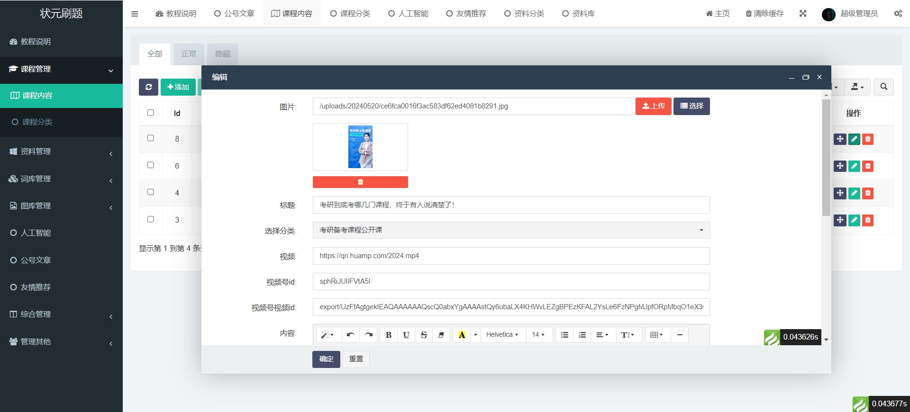Go to 主页 home link in the top bar
This screenshot has width=910, height=412.
[718, 14]
